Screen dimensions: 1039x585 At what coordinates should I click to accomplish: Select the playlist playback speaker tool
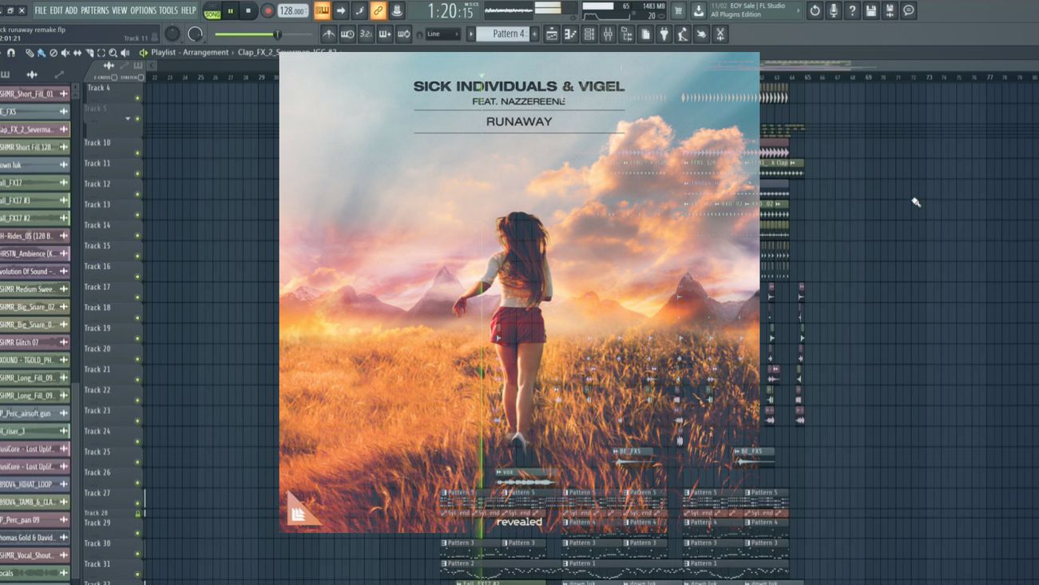pos(125,53)
